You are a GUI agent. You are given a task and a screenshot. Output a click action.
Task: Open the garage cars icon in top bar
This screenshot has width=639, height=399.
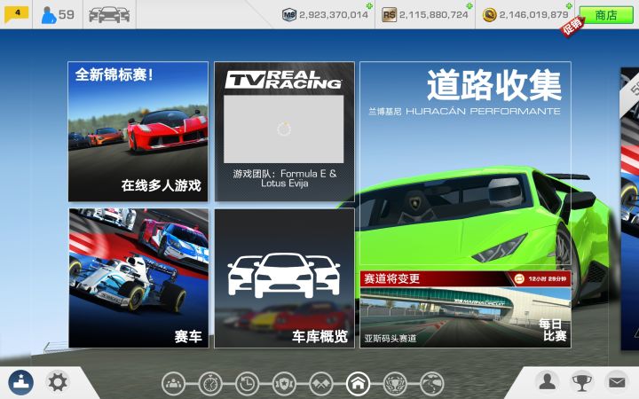point(109,15)
